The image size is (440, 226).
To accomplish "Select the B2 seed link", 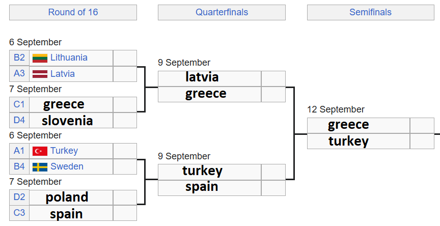I will tap(19, 58).
